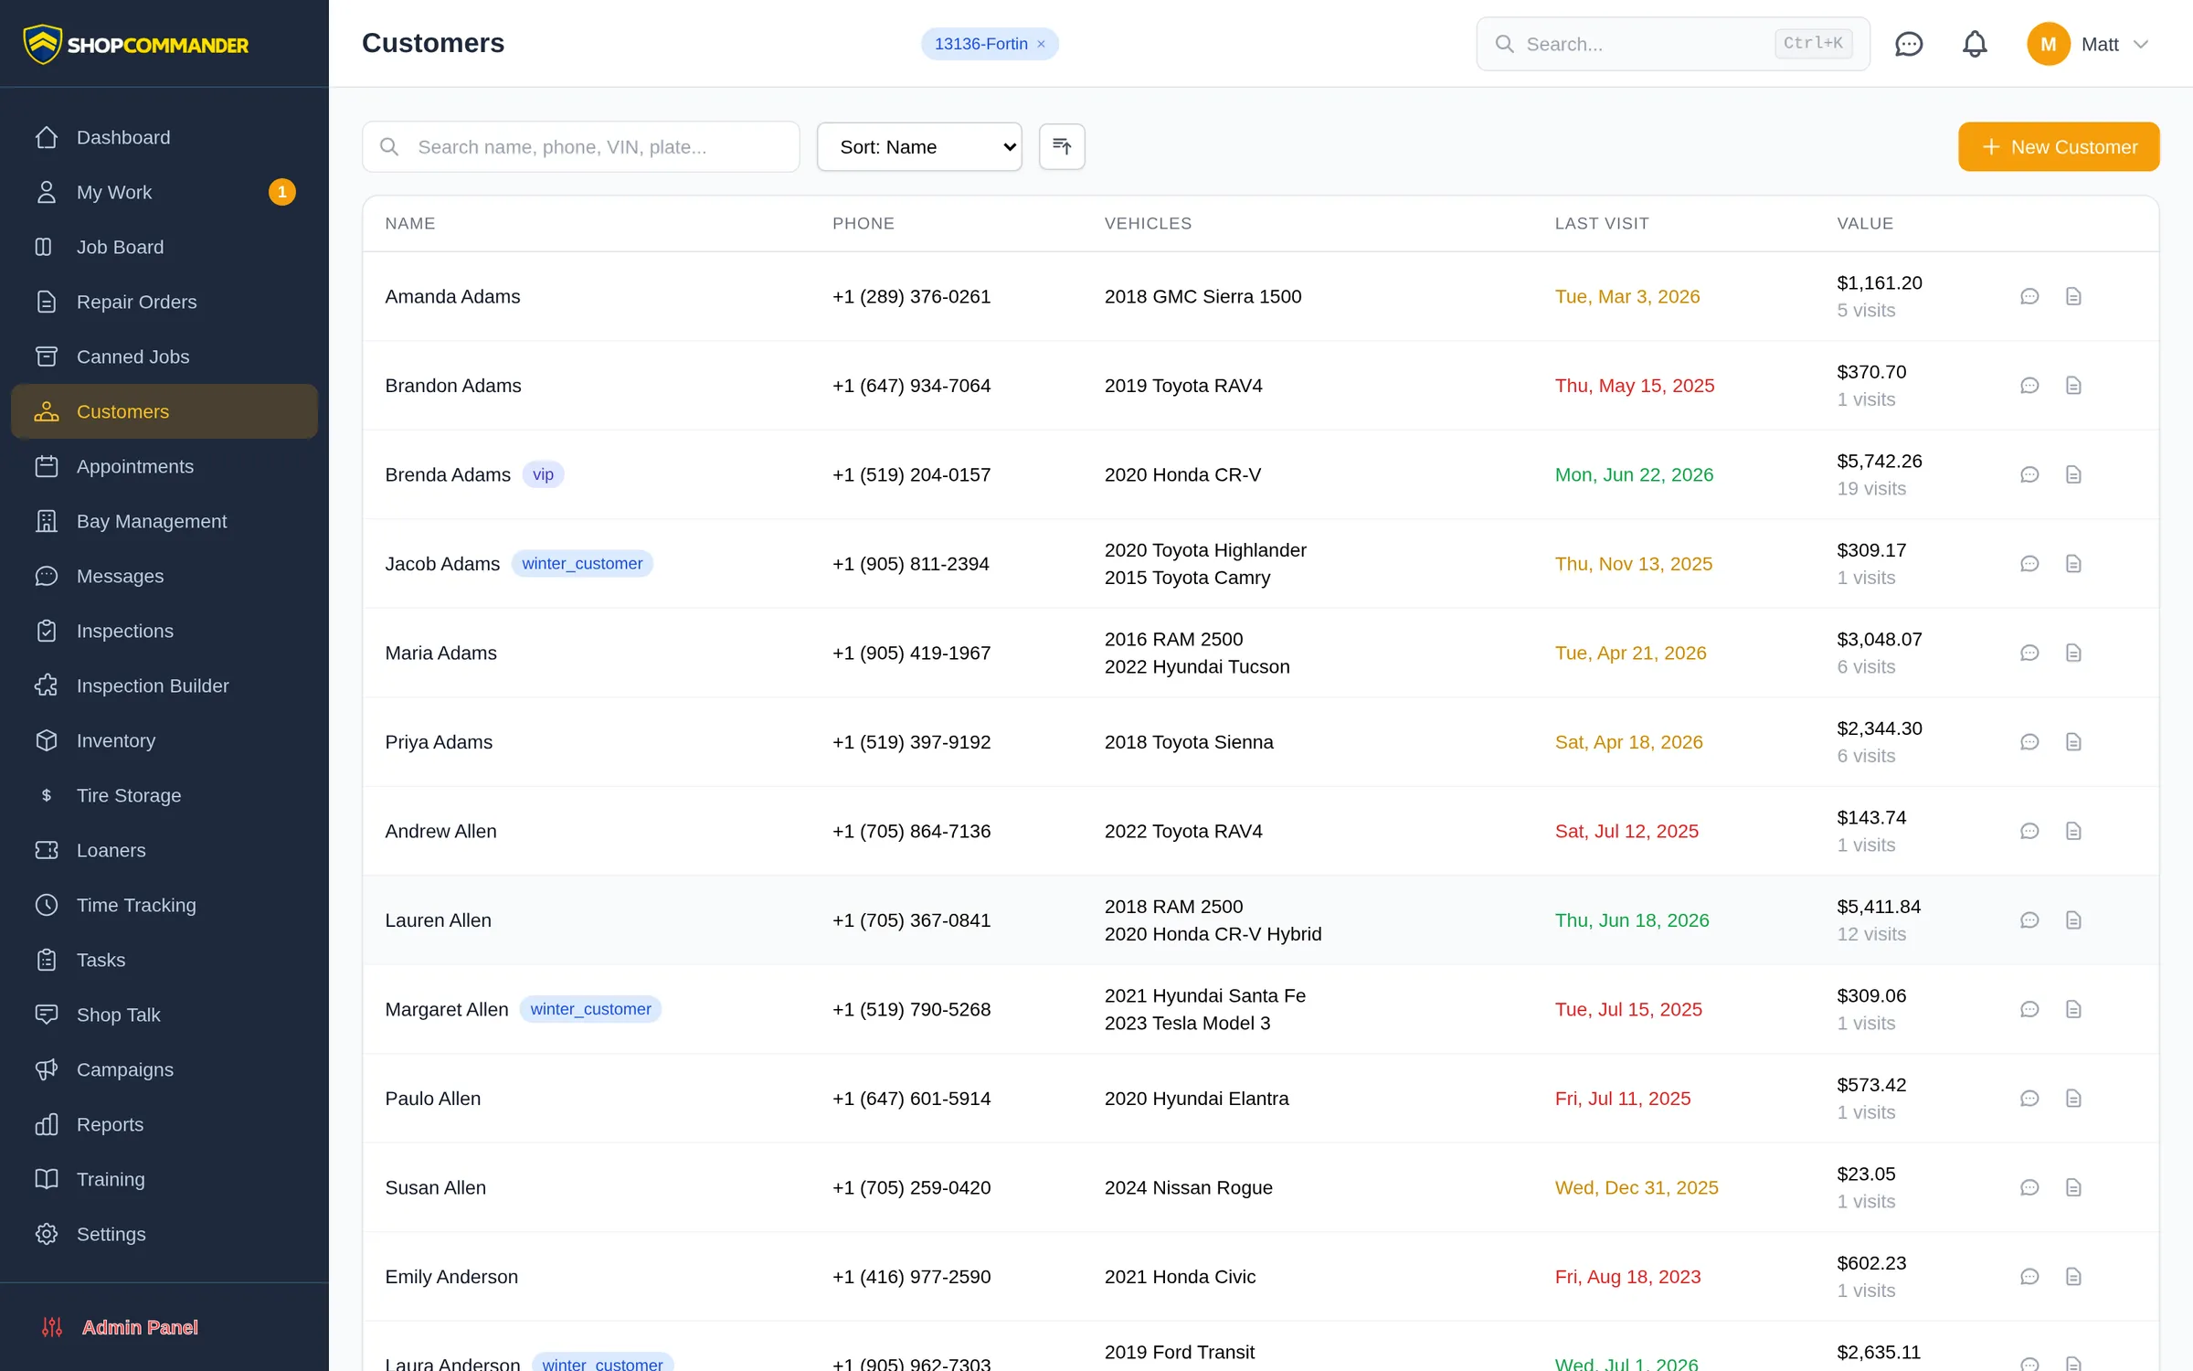The image size is (2193, 1371).
Task: Click Matt's orange avatar circle
Action: pos(2049,44)
